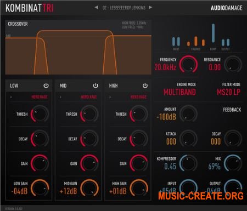
Task: Change FILTER MODE from MS20 LP
Action: 229,92
